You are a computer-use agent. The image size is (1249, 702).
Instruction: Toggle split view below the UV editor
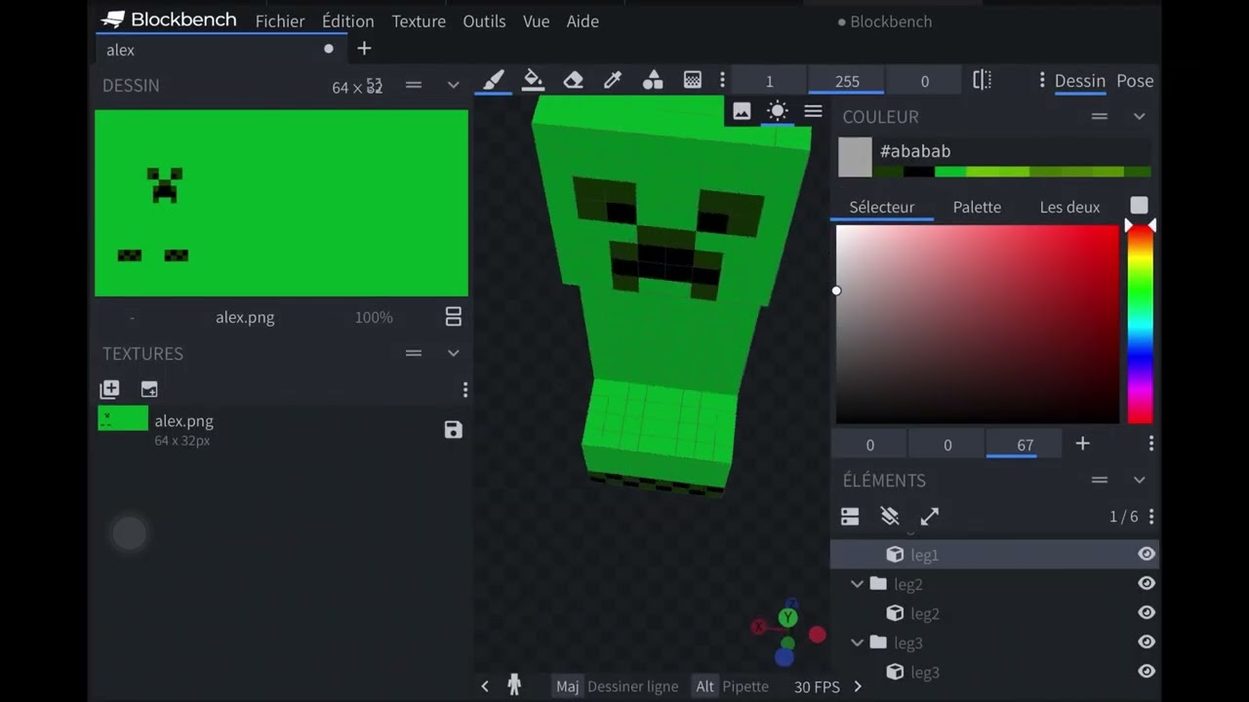(453, 317)
